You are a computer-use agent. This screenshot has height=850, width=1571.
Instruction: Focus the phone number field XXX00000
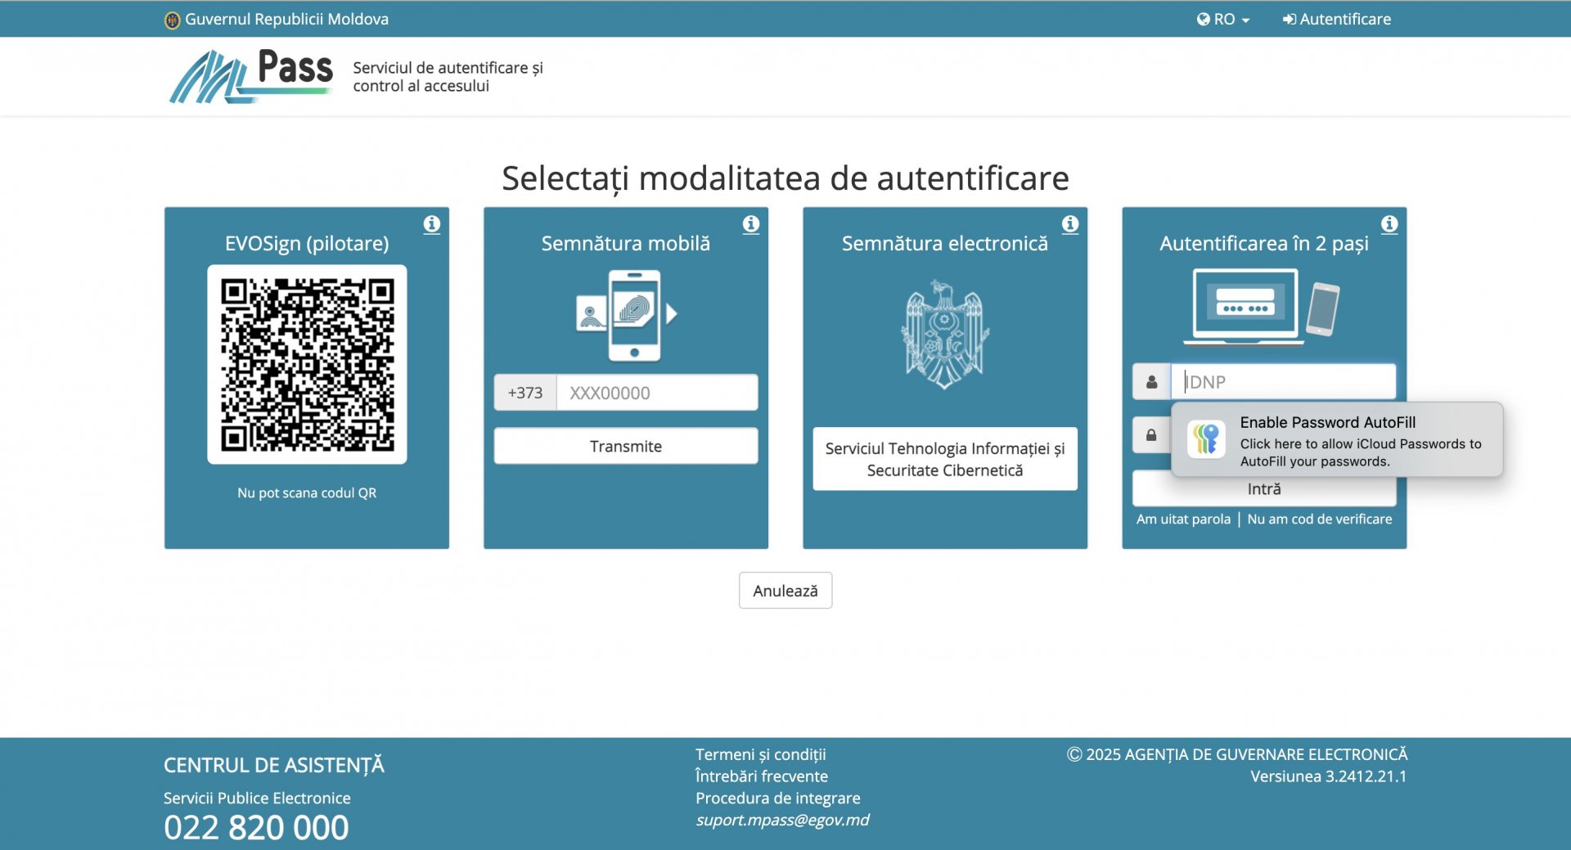657,393
